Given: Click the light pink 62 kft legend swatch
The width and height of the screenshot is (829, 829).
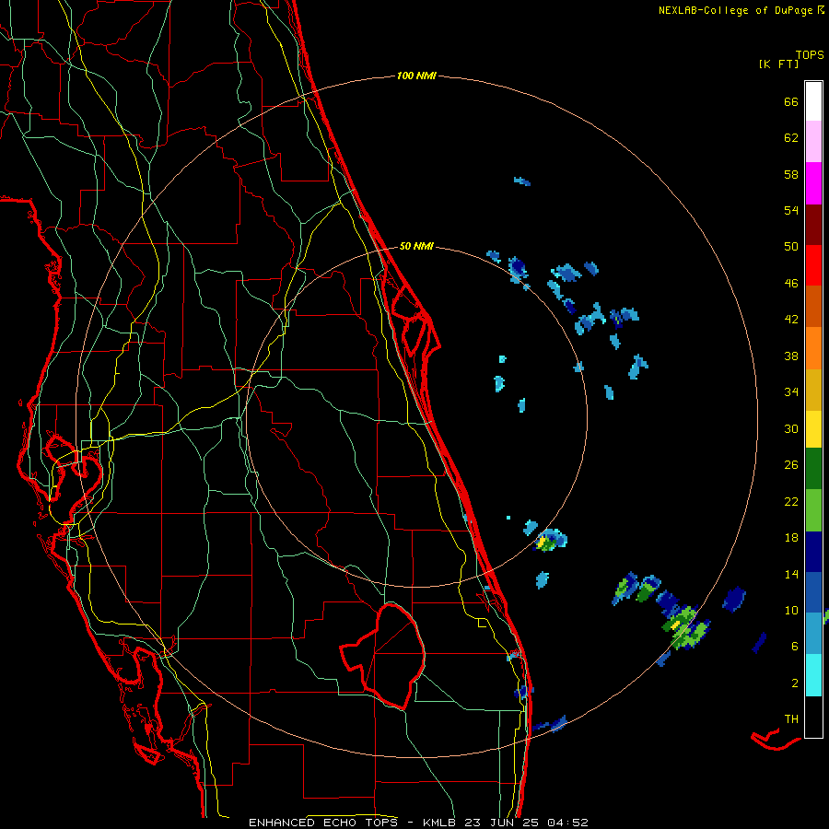Looking at the screenshot, I should [813, 142].
